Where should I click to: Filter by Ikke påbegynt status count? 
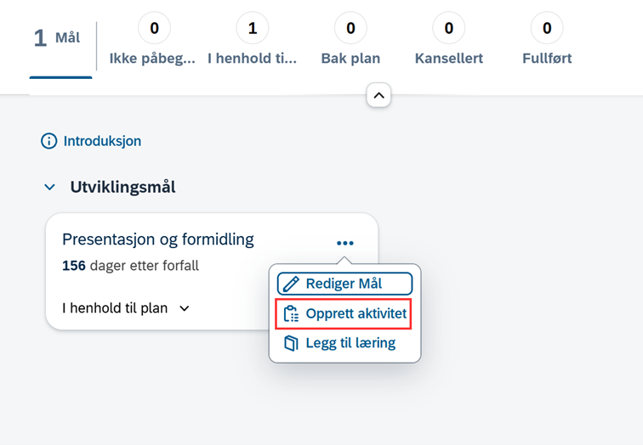(152, 40)
